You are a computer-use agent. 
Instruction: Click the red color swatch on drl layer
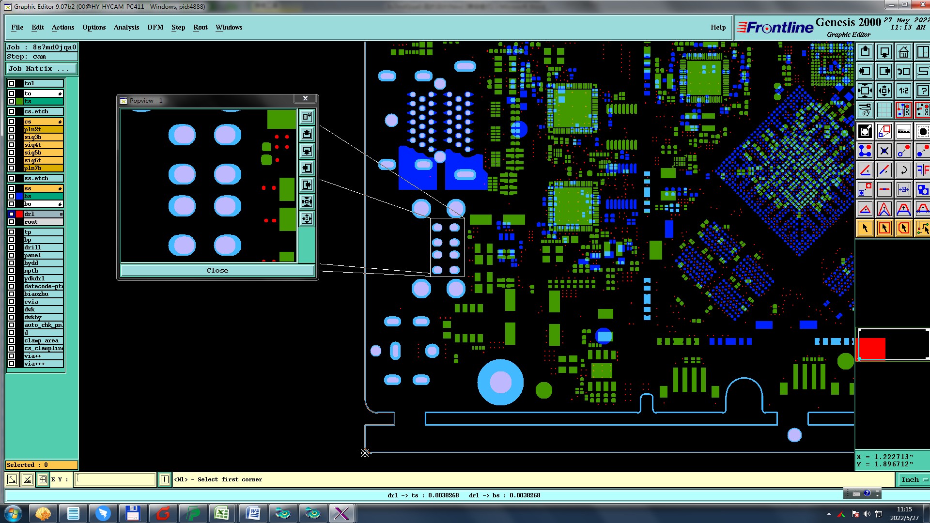click(19, 214)
